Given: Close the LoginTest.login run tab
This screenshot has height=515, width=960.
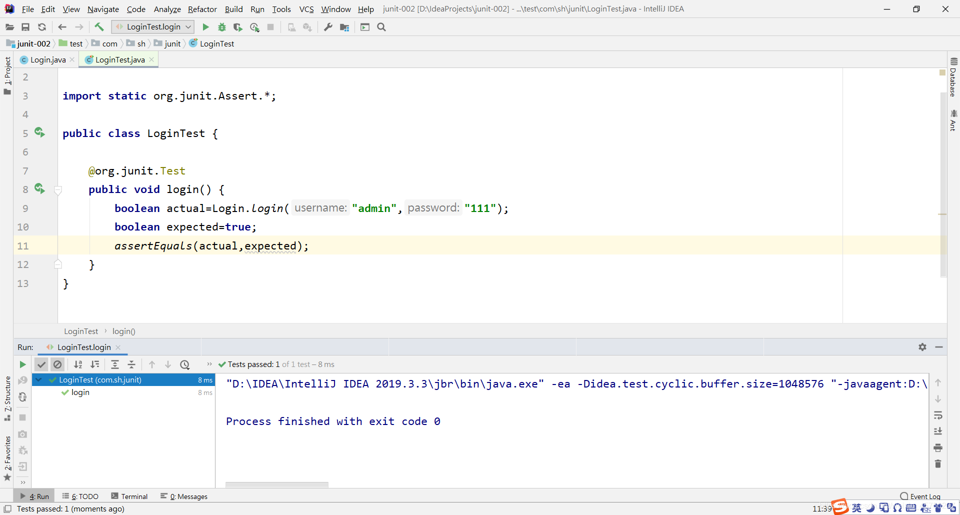Looking at the screenshot, I should [x=118, y=347].
